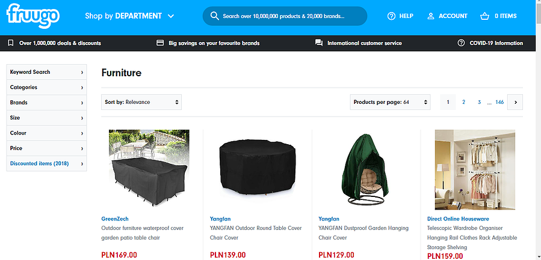Click the search magnifier icon
This screenshot has height=260, width=541.
[214, 16]
